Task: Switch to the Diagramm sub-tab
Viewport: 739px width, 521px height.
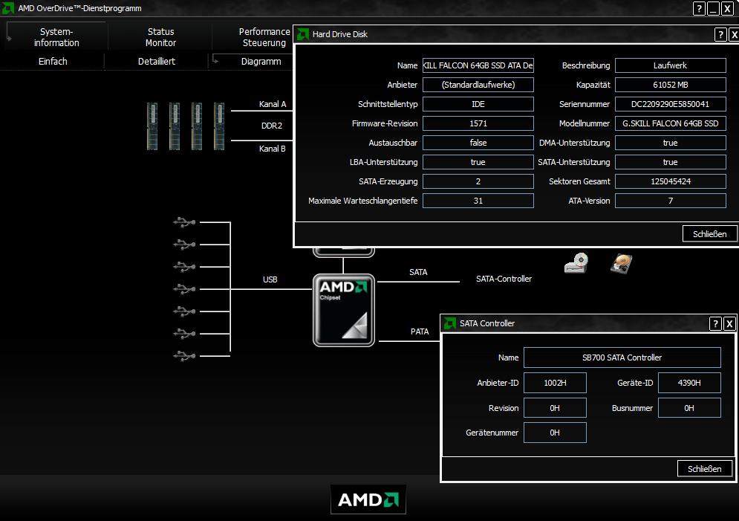Action: point(261,61)
